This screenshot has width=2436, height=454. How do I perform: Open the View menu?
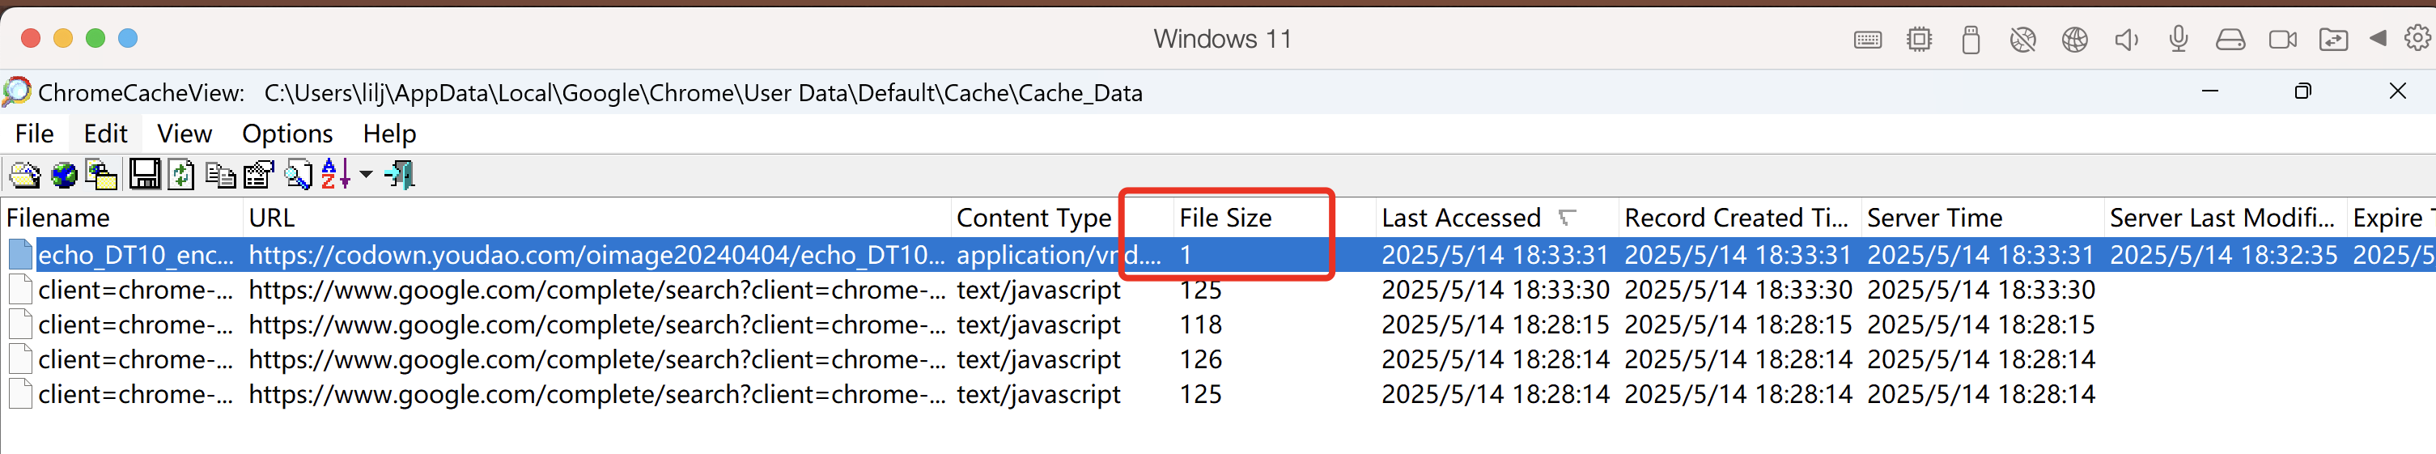point(185,134)
